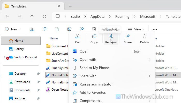
Task: Open Home in navigation pane
Action: [x=21, y=41]
